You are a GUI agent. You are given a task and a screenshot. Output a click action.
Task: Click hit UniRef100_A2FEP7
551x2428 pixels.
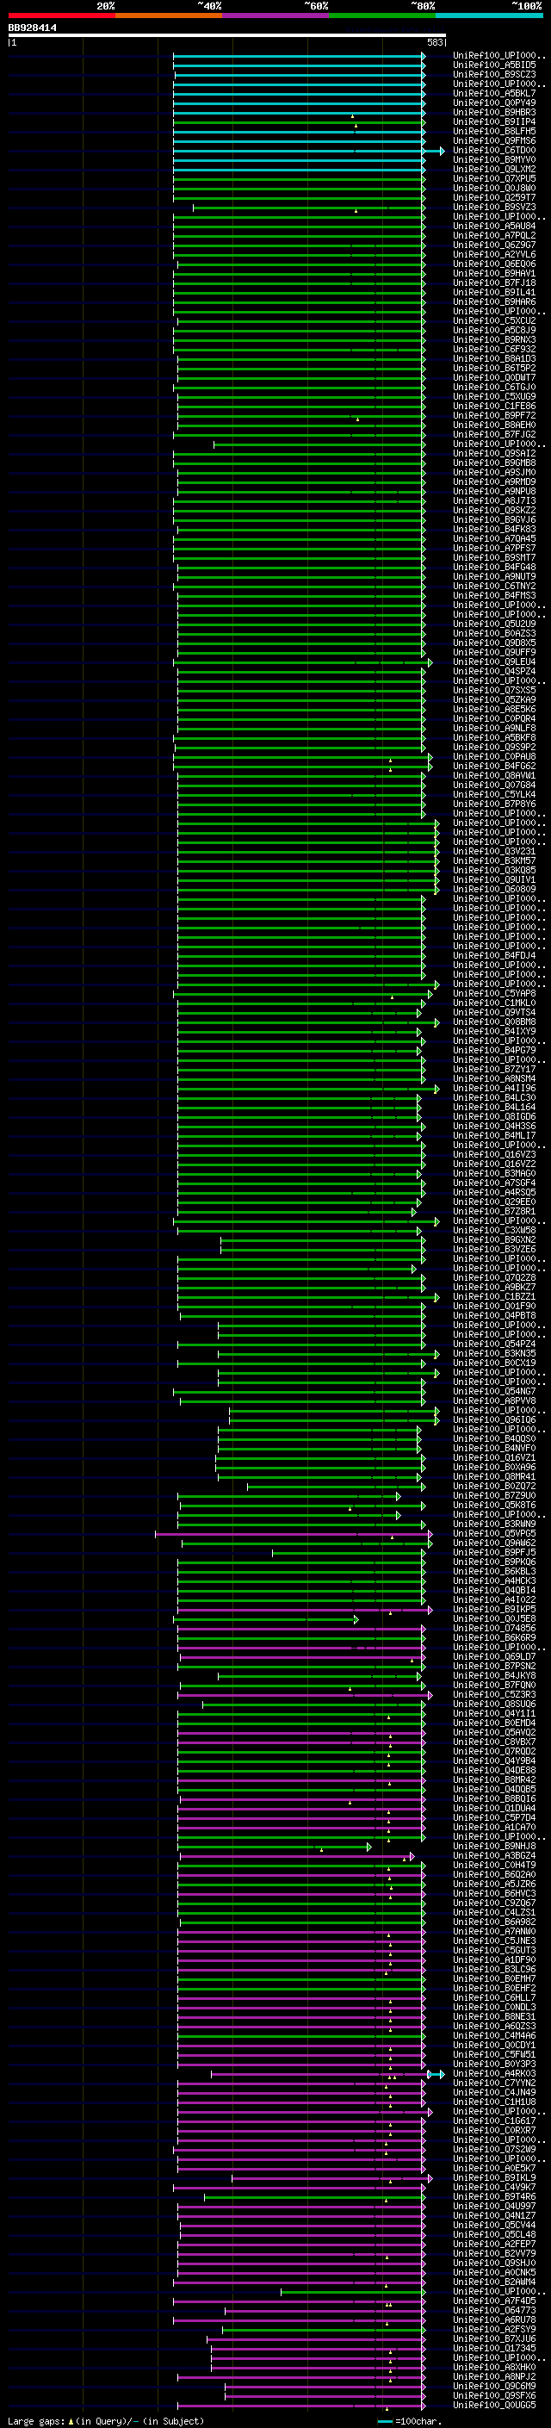point(494,2245)
